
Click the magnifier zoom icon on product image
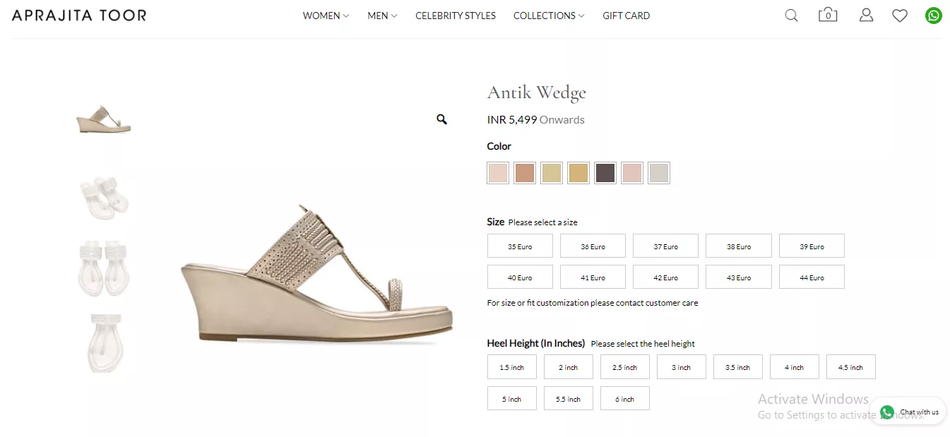441,119
